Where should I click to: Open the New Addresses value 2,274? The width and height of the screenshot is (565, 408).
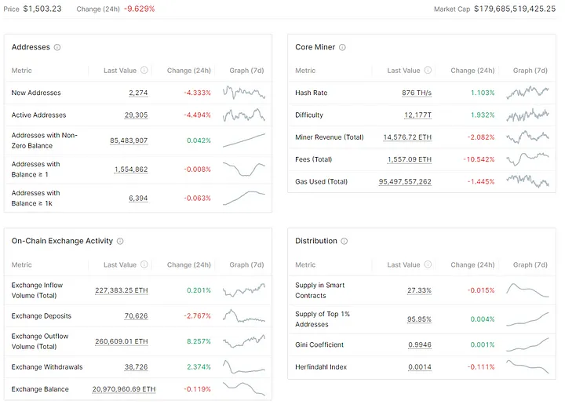138,93
